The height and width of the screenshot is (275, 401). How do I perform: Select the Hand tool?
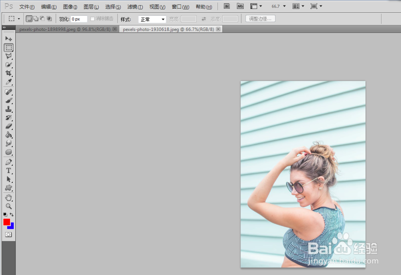click(9, 198)
